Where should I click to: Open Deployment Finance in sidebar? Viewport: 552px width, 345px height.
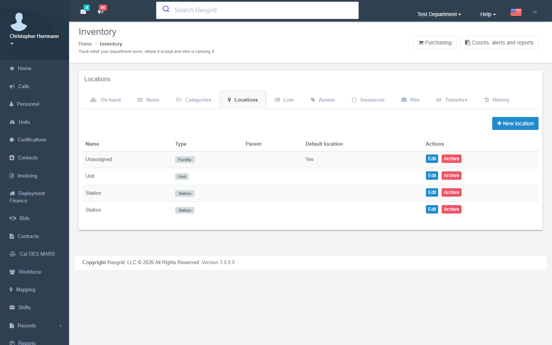tap(34, 197)
